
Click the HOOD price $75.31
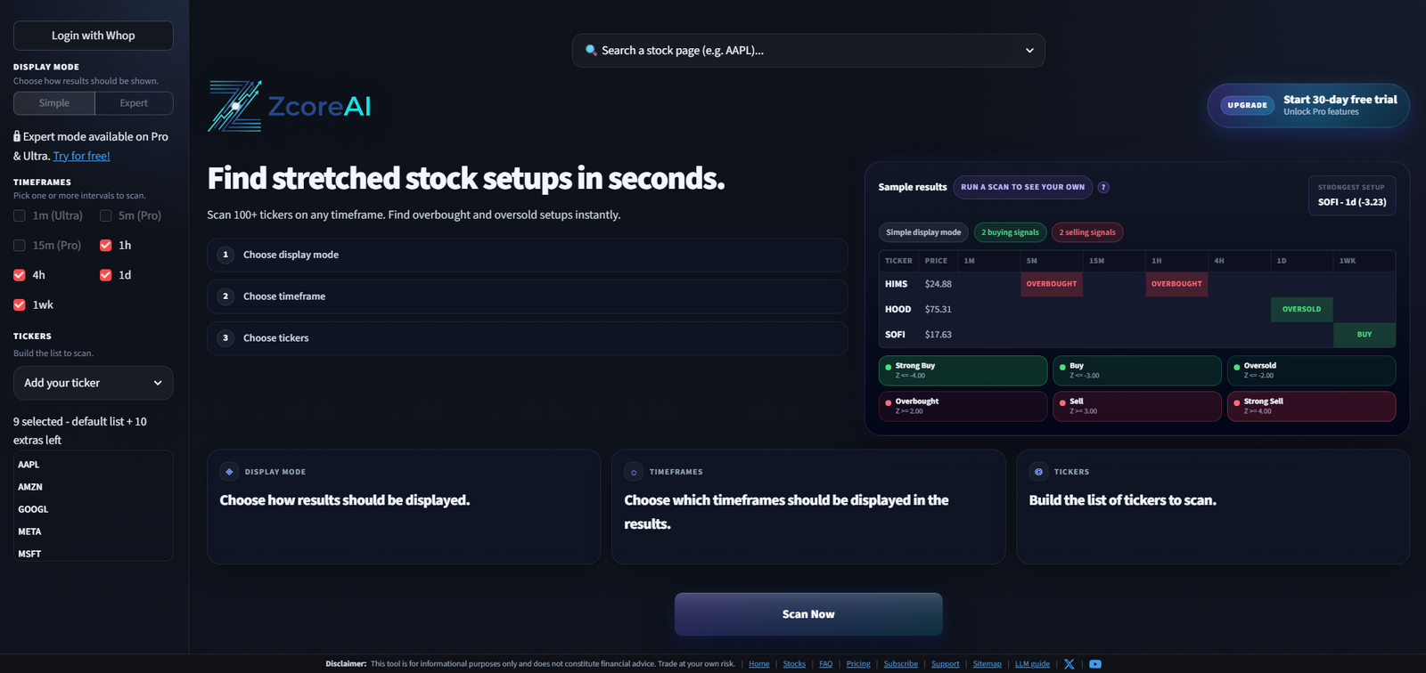(x=938, y=309)
